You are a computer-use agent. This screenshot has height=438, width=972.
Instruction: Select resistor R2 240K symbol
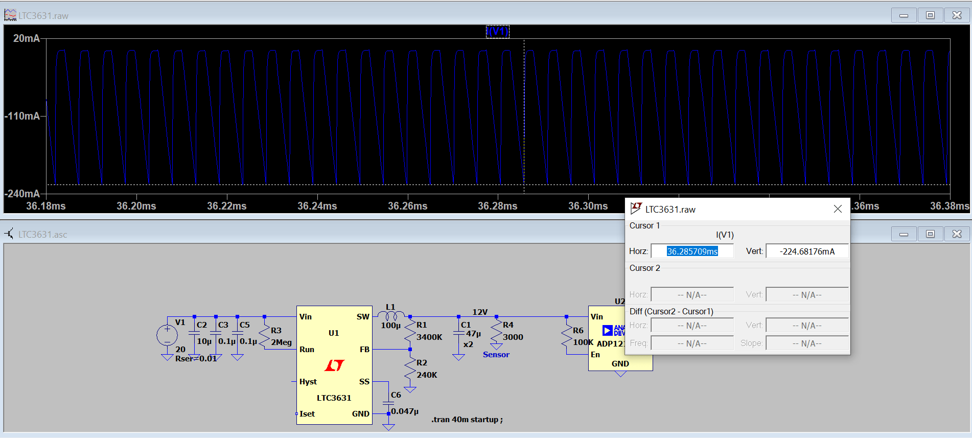410,369
